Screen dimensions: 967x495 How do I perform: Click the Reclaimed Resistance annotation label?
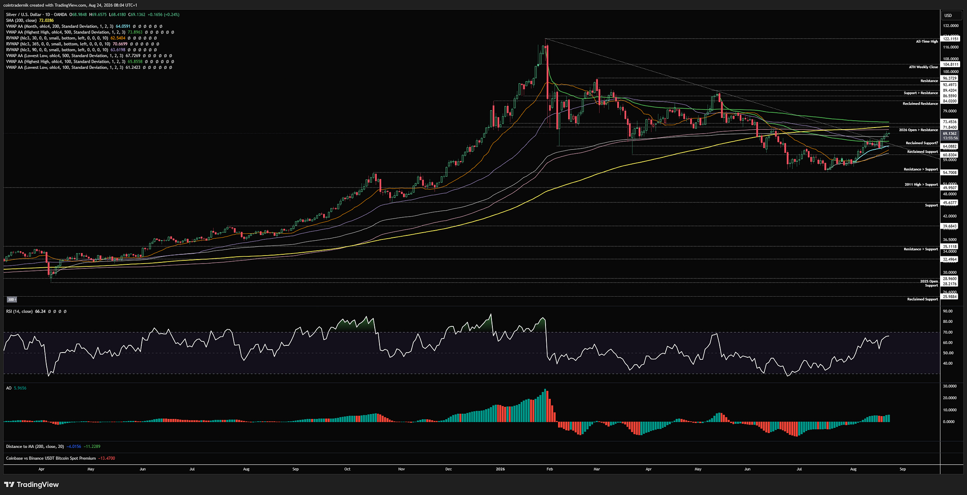pyautogui.click(x=920, y=104)
